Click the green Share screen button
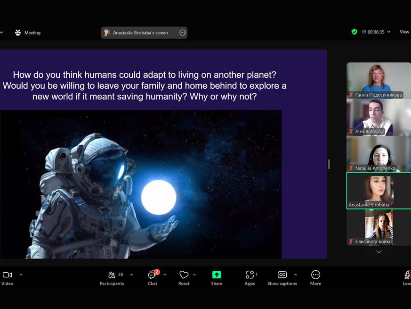Viewport: 411px width, 309px height. [x=217, y=278]
